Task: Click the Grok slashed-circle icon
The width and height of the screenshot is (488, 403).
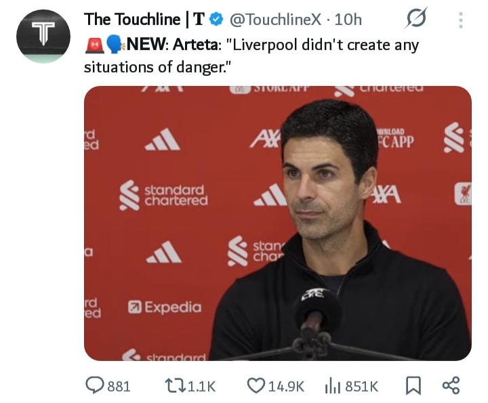Action: (x=416, y=18)
